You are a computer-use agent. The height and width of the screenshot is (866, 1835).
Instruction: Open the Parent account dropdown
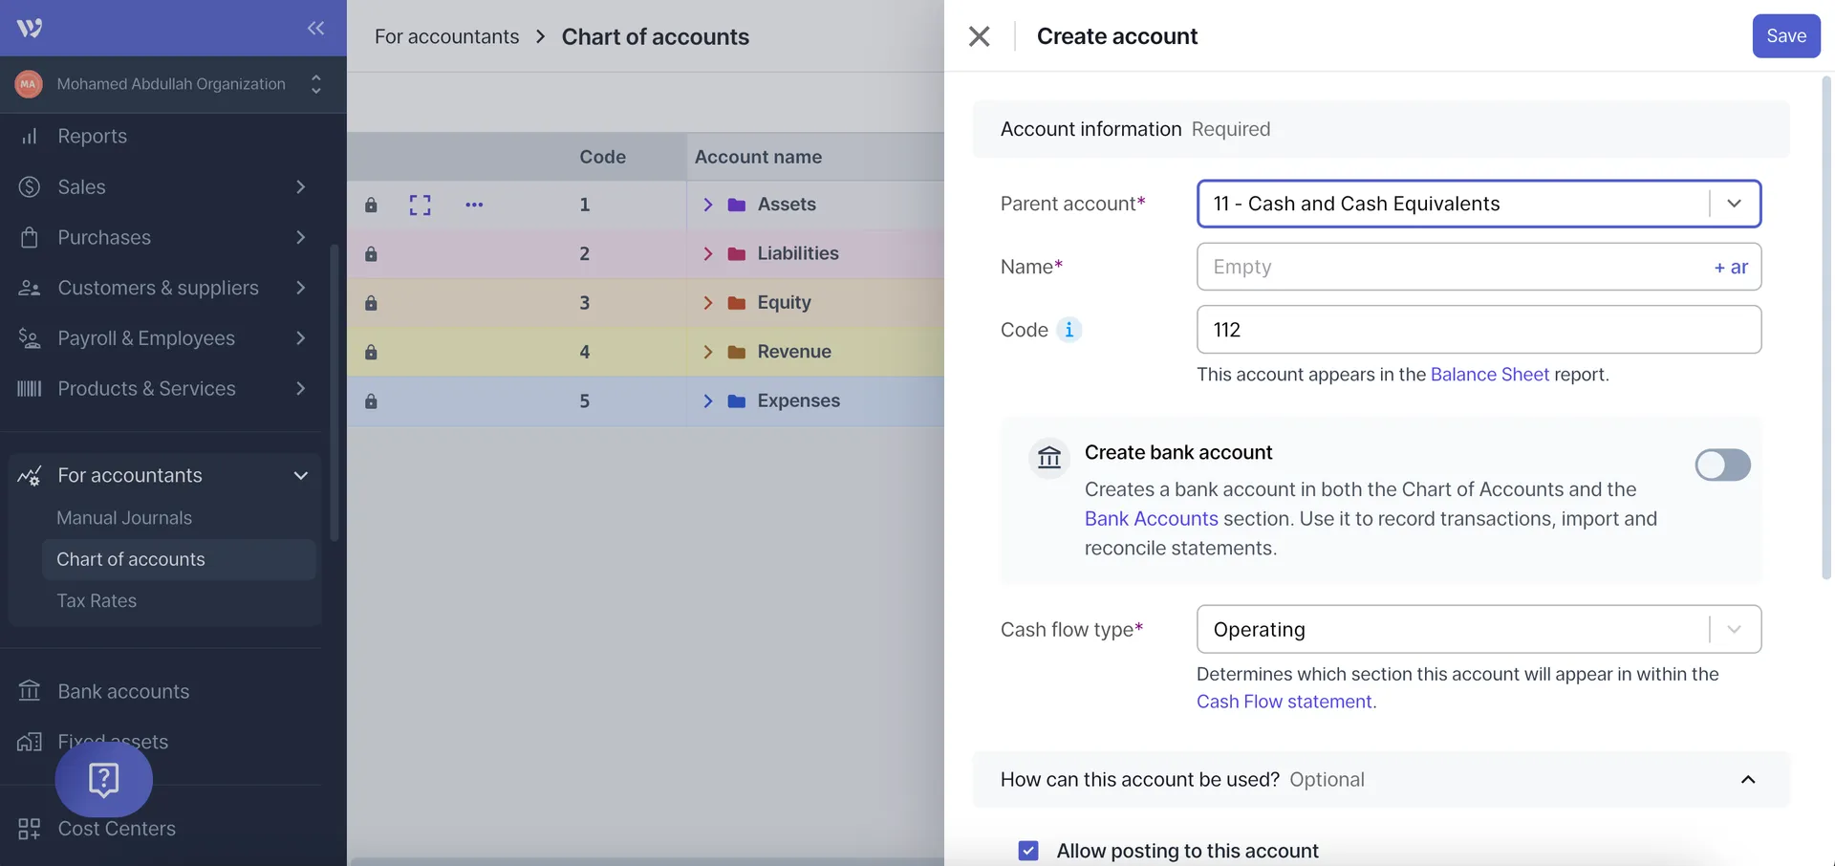point(1735,204)
